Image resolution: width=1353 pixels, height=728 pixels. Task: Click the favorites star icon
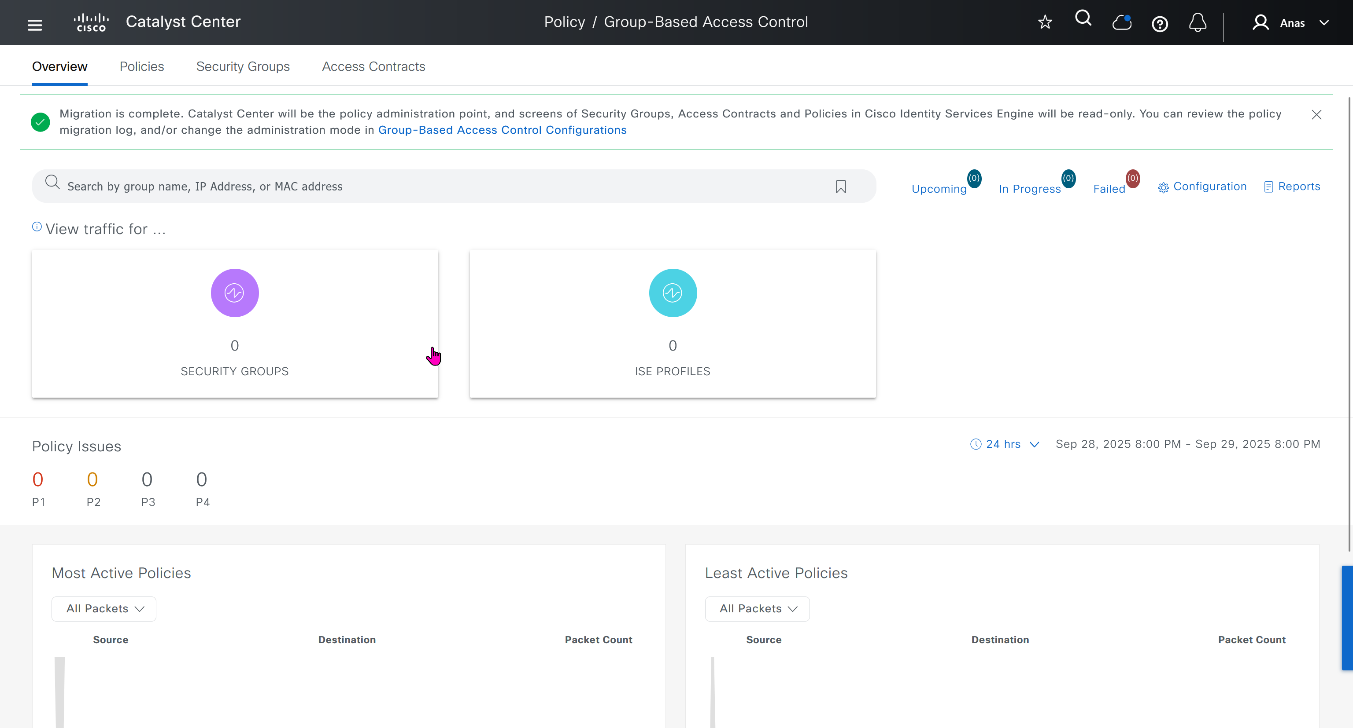(1045, 22)
